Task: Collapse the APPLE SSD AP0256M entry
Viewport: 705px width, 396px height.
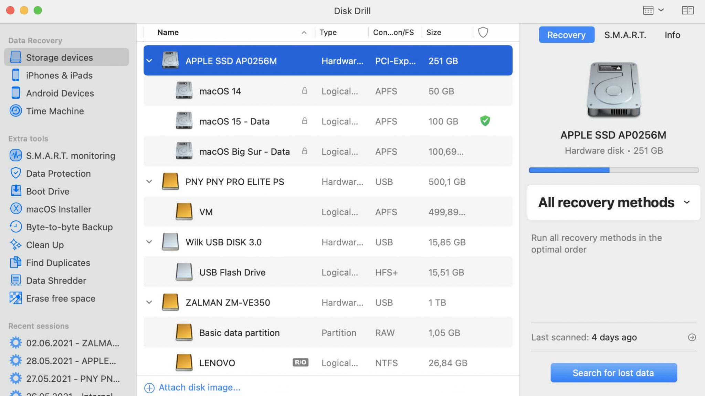Action: [149, 60]
